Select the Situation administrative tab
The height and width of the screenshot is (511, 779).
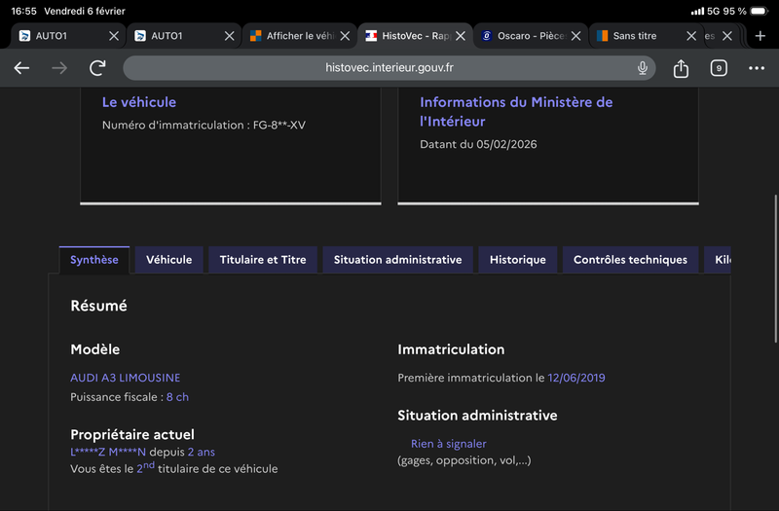click(x=397, y=260)
